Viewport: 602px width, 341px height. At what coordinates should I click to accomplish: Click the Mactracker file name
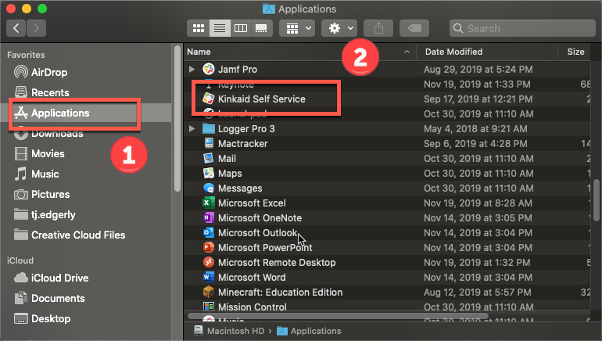[x=242, y=144]
